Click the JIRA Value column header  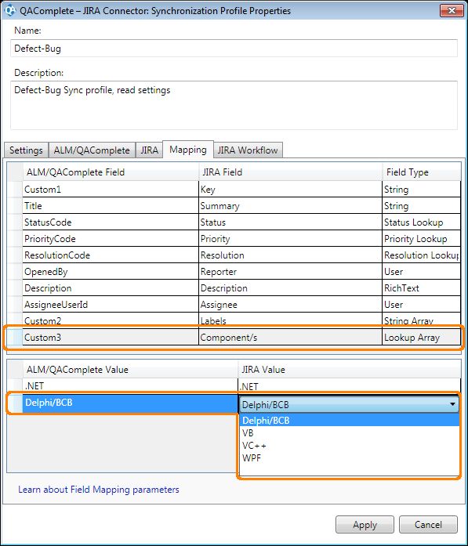(350, 370)
